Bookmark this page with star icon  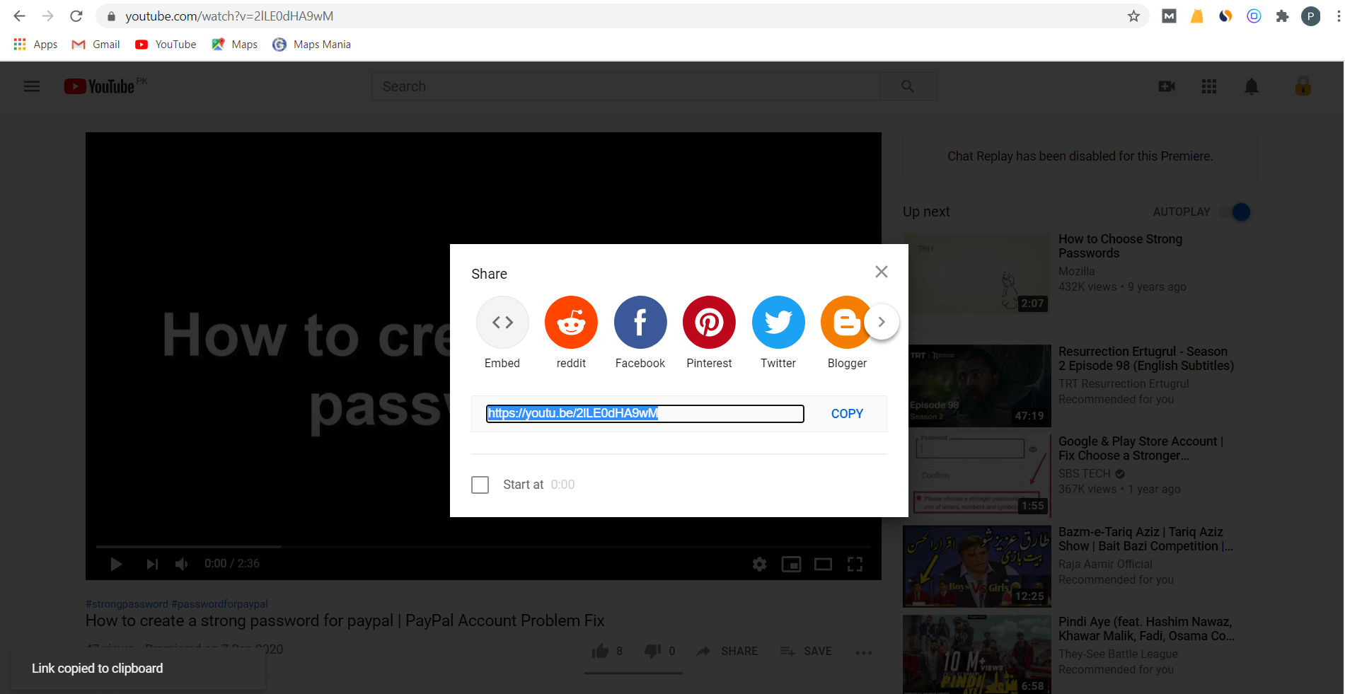tap(1133, 16)
